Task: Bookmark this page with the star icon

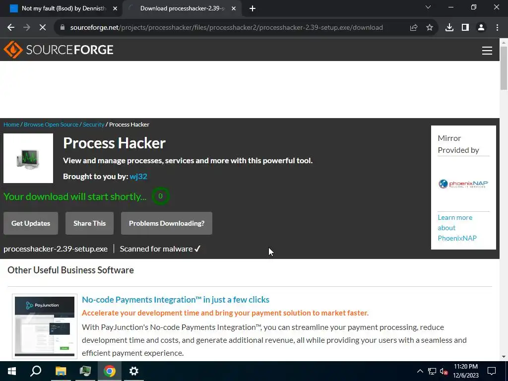Action: [x=430, y=28]
